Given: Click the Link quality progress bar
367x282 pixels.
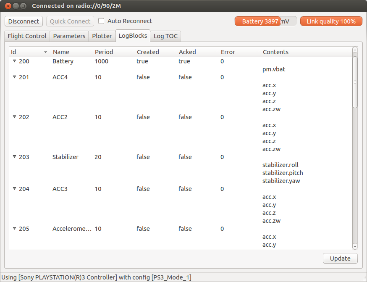Looking at the screenshot, I should pyautogui.click(x=331, y=21).
